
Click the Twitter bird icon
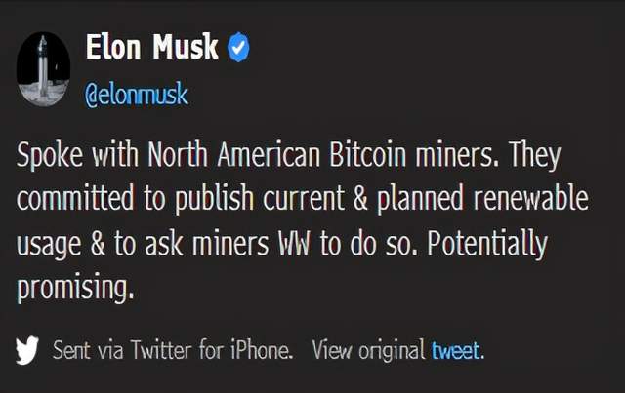[x=28, y=351]
